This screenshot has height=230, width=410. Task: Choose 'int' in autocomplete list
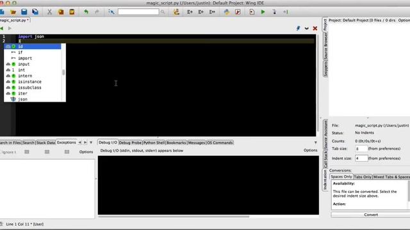tap(32, 70)
